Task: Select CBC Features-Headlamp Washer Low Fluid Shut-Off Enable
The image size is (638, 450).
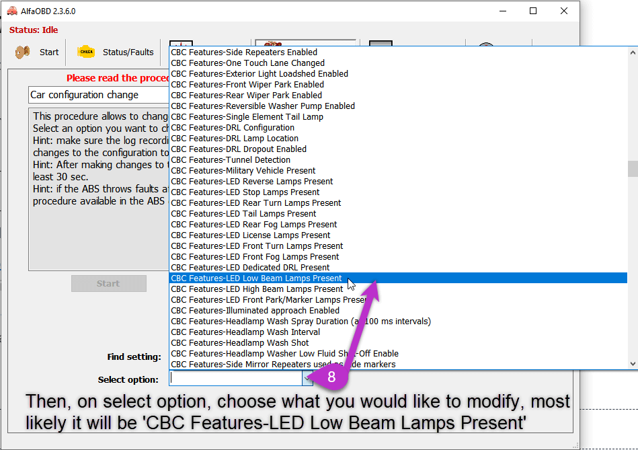Action: 398,354
